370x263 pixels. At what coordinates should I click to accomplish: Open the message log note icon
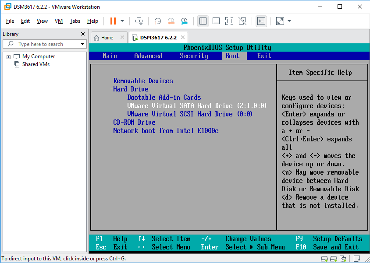pyautogui.click(x=356, y=259)
